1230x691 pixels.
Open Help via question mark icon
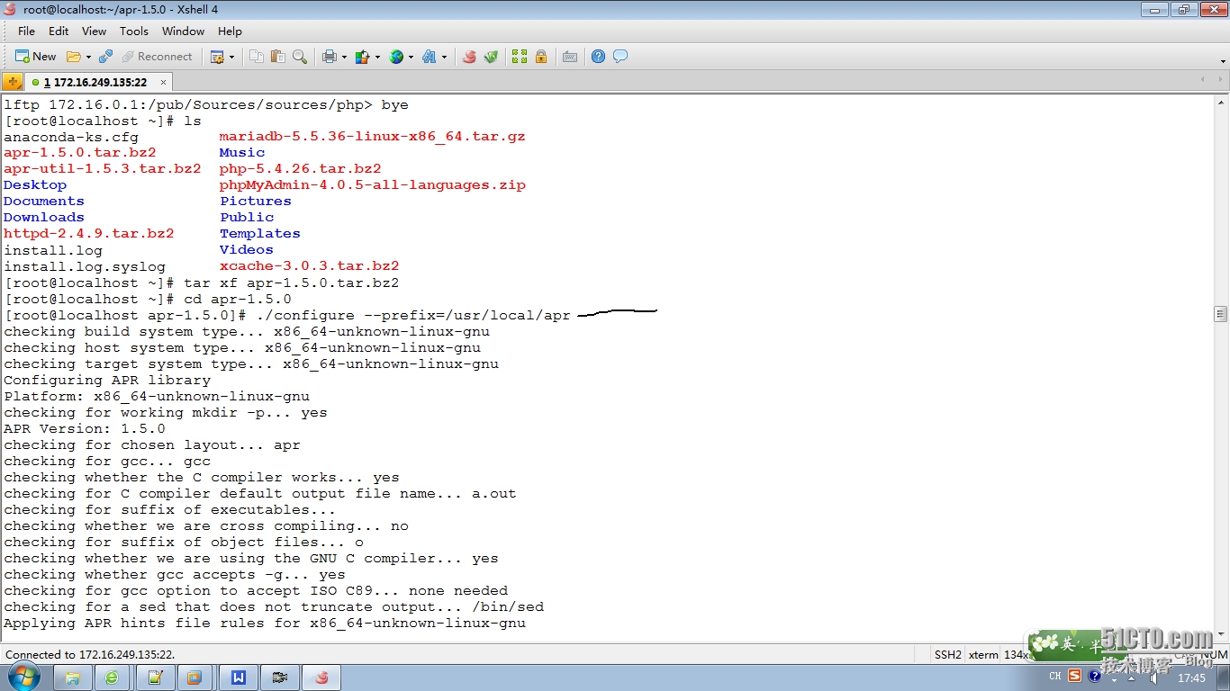click(599, 57)
